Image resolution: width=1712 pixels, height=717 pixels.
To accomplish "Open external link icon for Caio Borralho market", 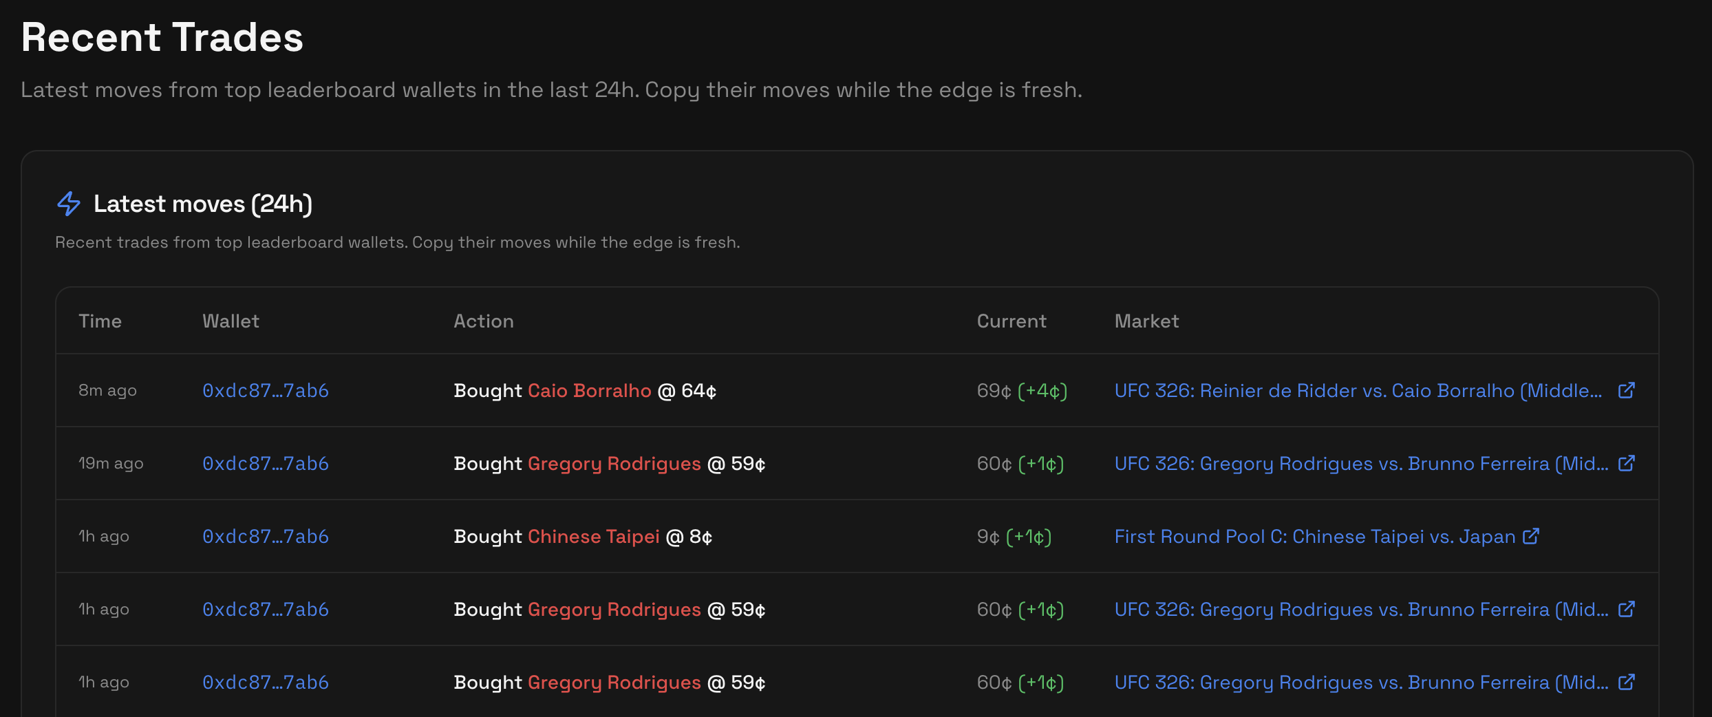I will click(x=1626, y=390).
